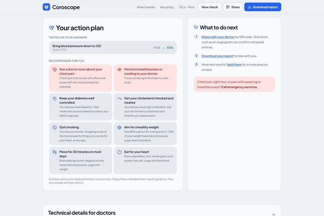Click Call emergency services text
Screen dimensions: 324x216
pyautogui.click(x=239, y=87)
